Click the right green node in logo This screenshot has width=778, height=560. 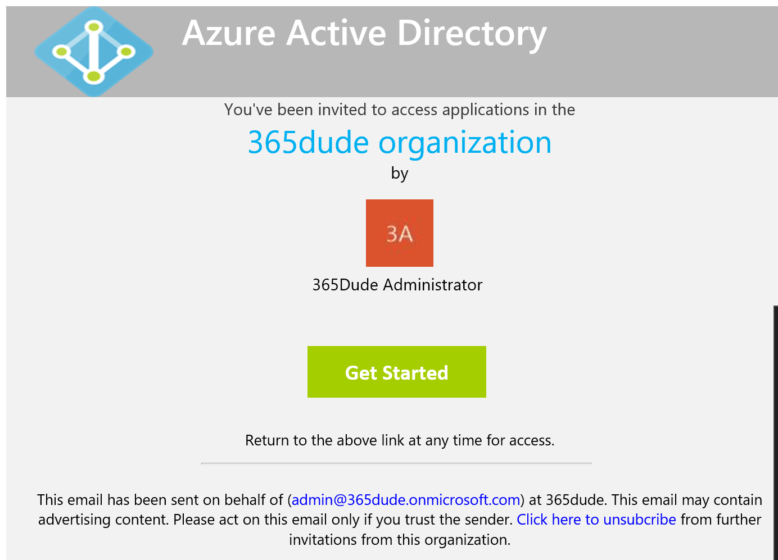[x=126, y=52]
